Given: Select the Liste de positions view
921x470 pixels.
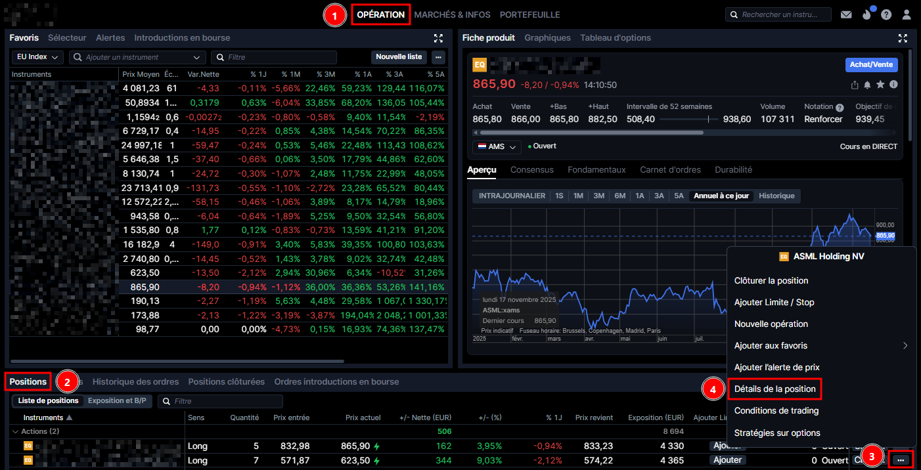Looking at the screenshot, I should 48,400.
